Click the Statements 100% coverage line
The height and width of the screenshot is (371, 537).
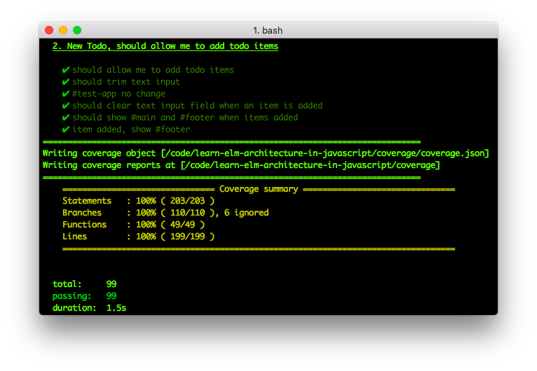click(138, 201)
